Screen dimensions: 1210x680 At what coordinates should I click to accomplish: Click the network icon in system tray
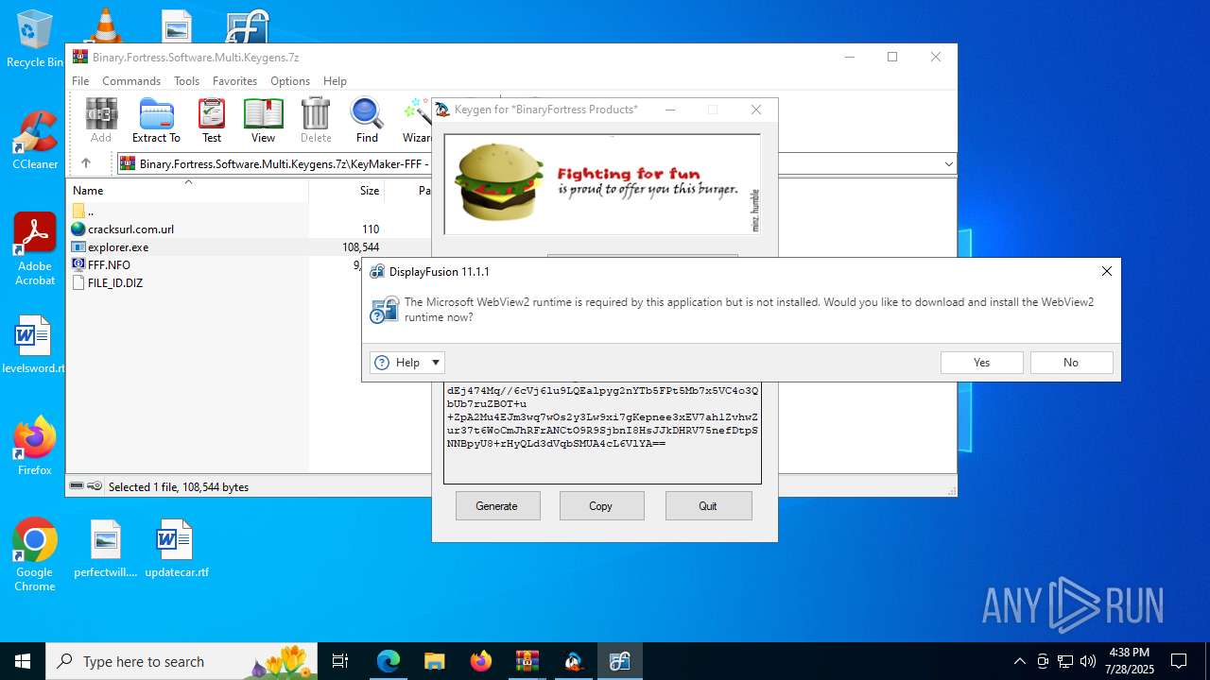[x=1065, y=661]
